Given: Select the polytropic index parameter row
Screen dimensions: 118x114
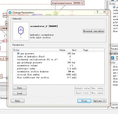Looking at the screenshot, I should (x=59, y=69).
